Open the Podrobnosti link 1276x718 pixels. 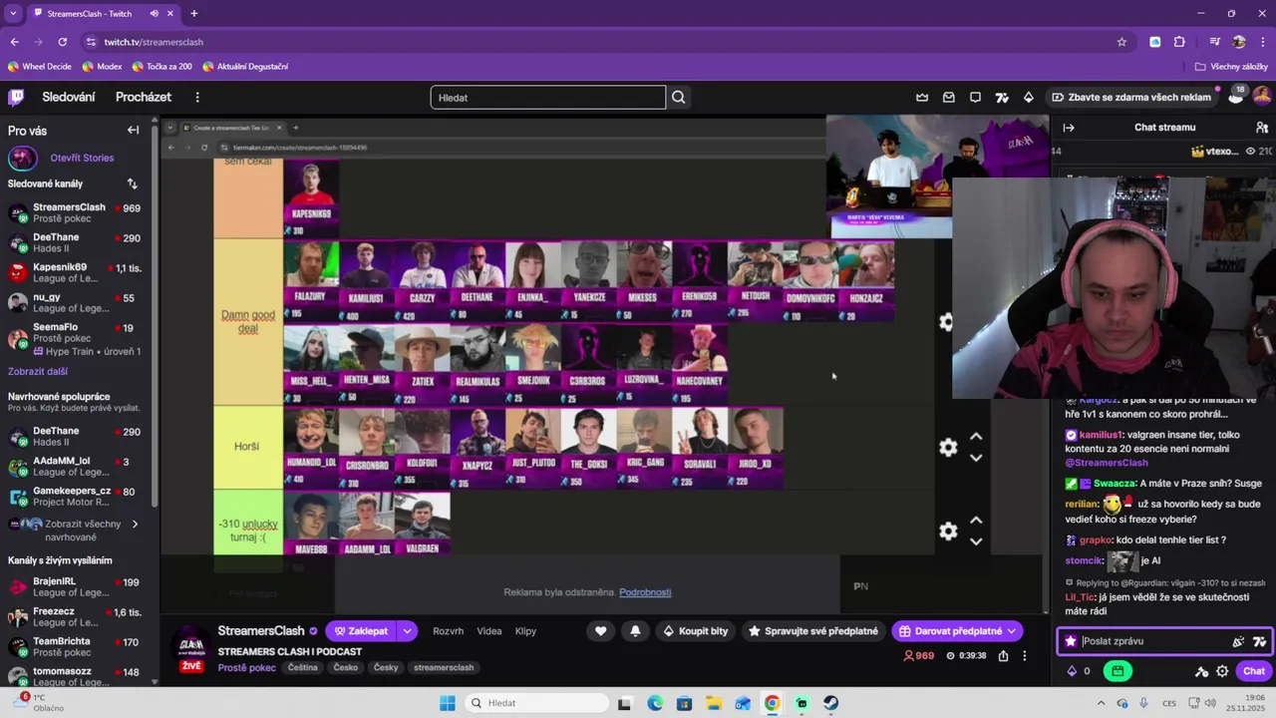[645, 592]
